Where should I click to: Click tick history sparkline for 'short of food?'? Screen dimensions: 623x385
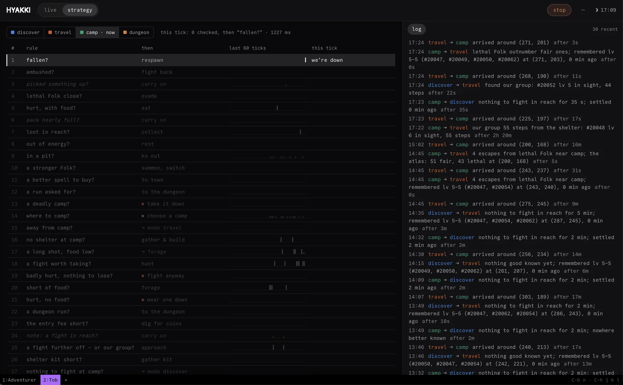point(268,288)
